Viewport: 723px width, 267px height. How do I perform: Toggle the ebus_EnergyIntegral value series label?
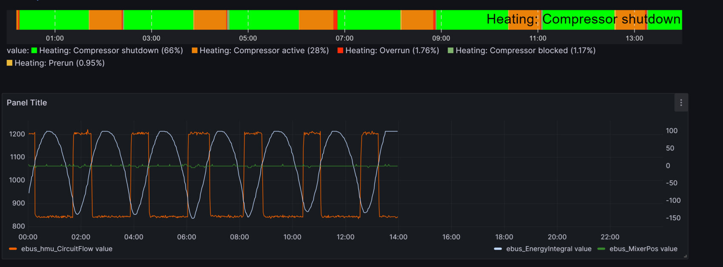549,249
